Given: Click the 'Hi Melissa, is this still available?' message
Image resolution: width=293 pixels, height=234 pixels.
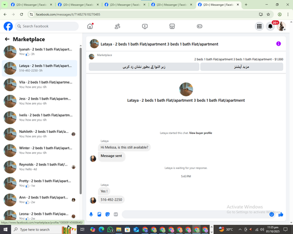Looking at the screenshot, I should point(124,147).
